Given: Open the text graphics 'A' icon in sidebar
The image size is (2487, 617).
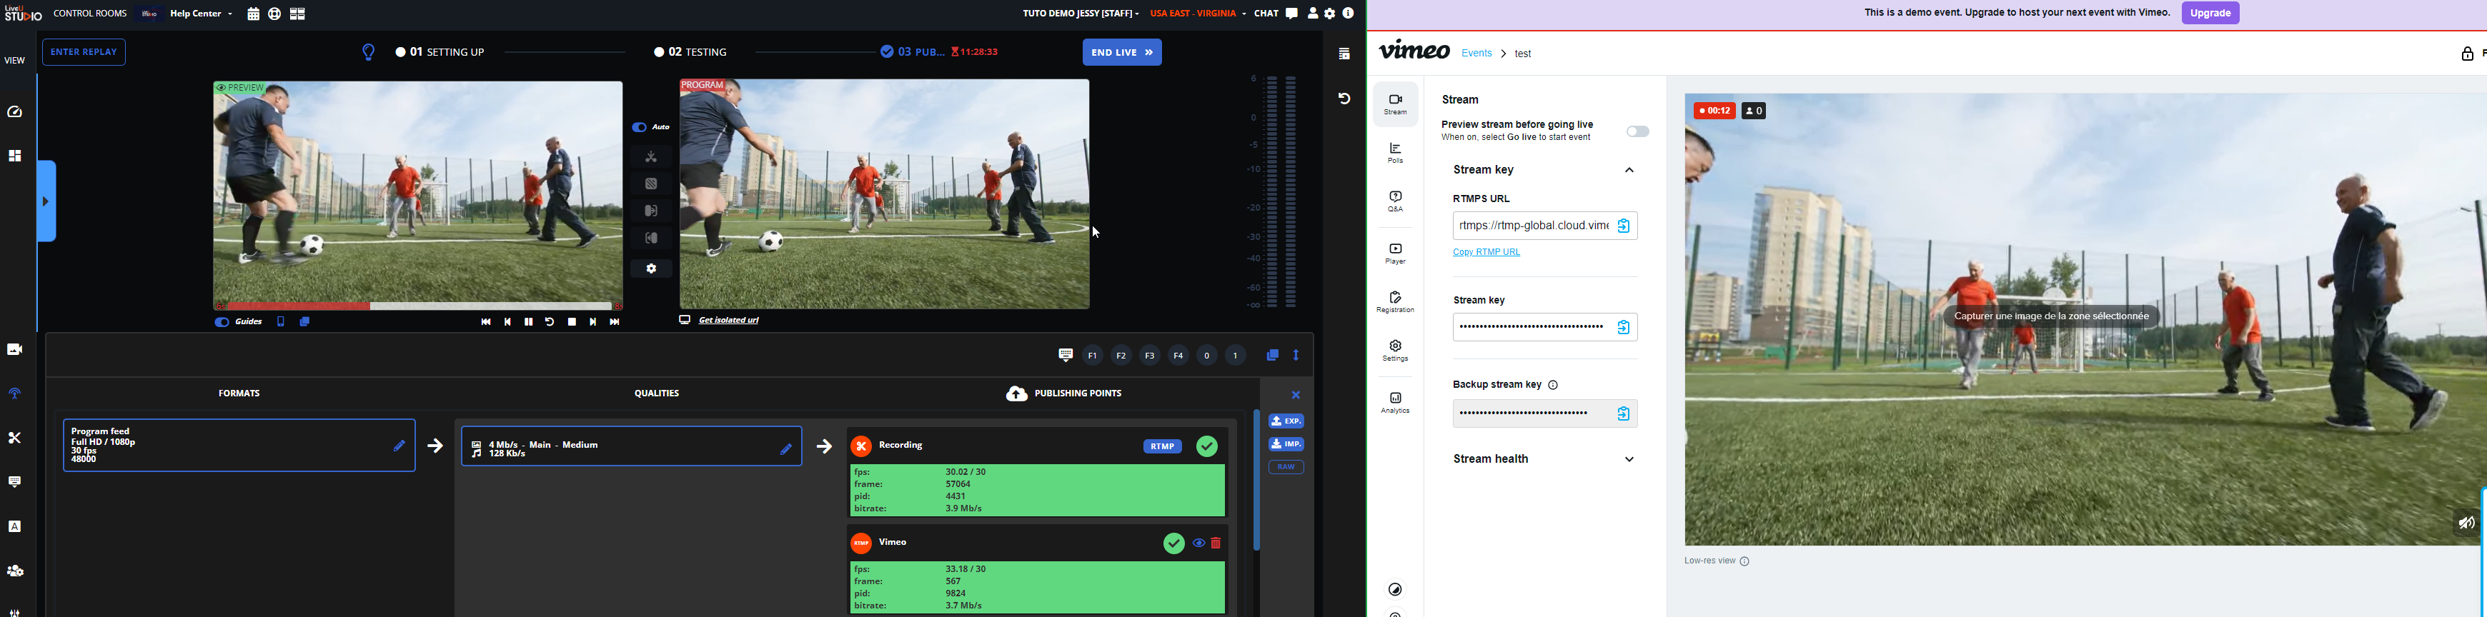Looking at the screenshot, I should (x=14, y=526).
